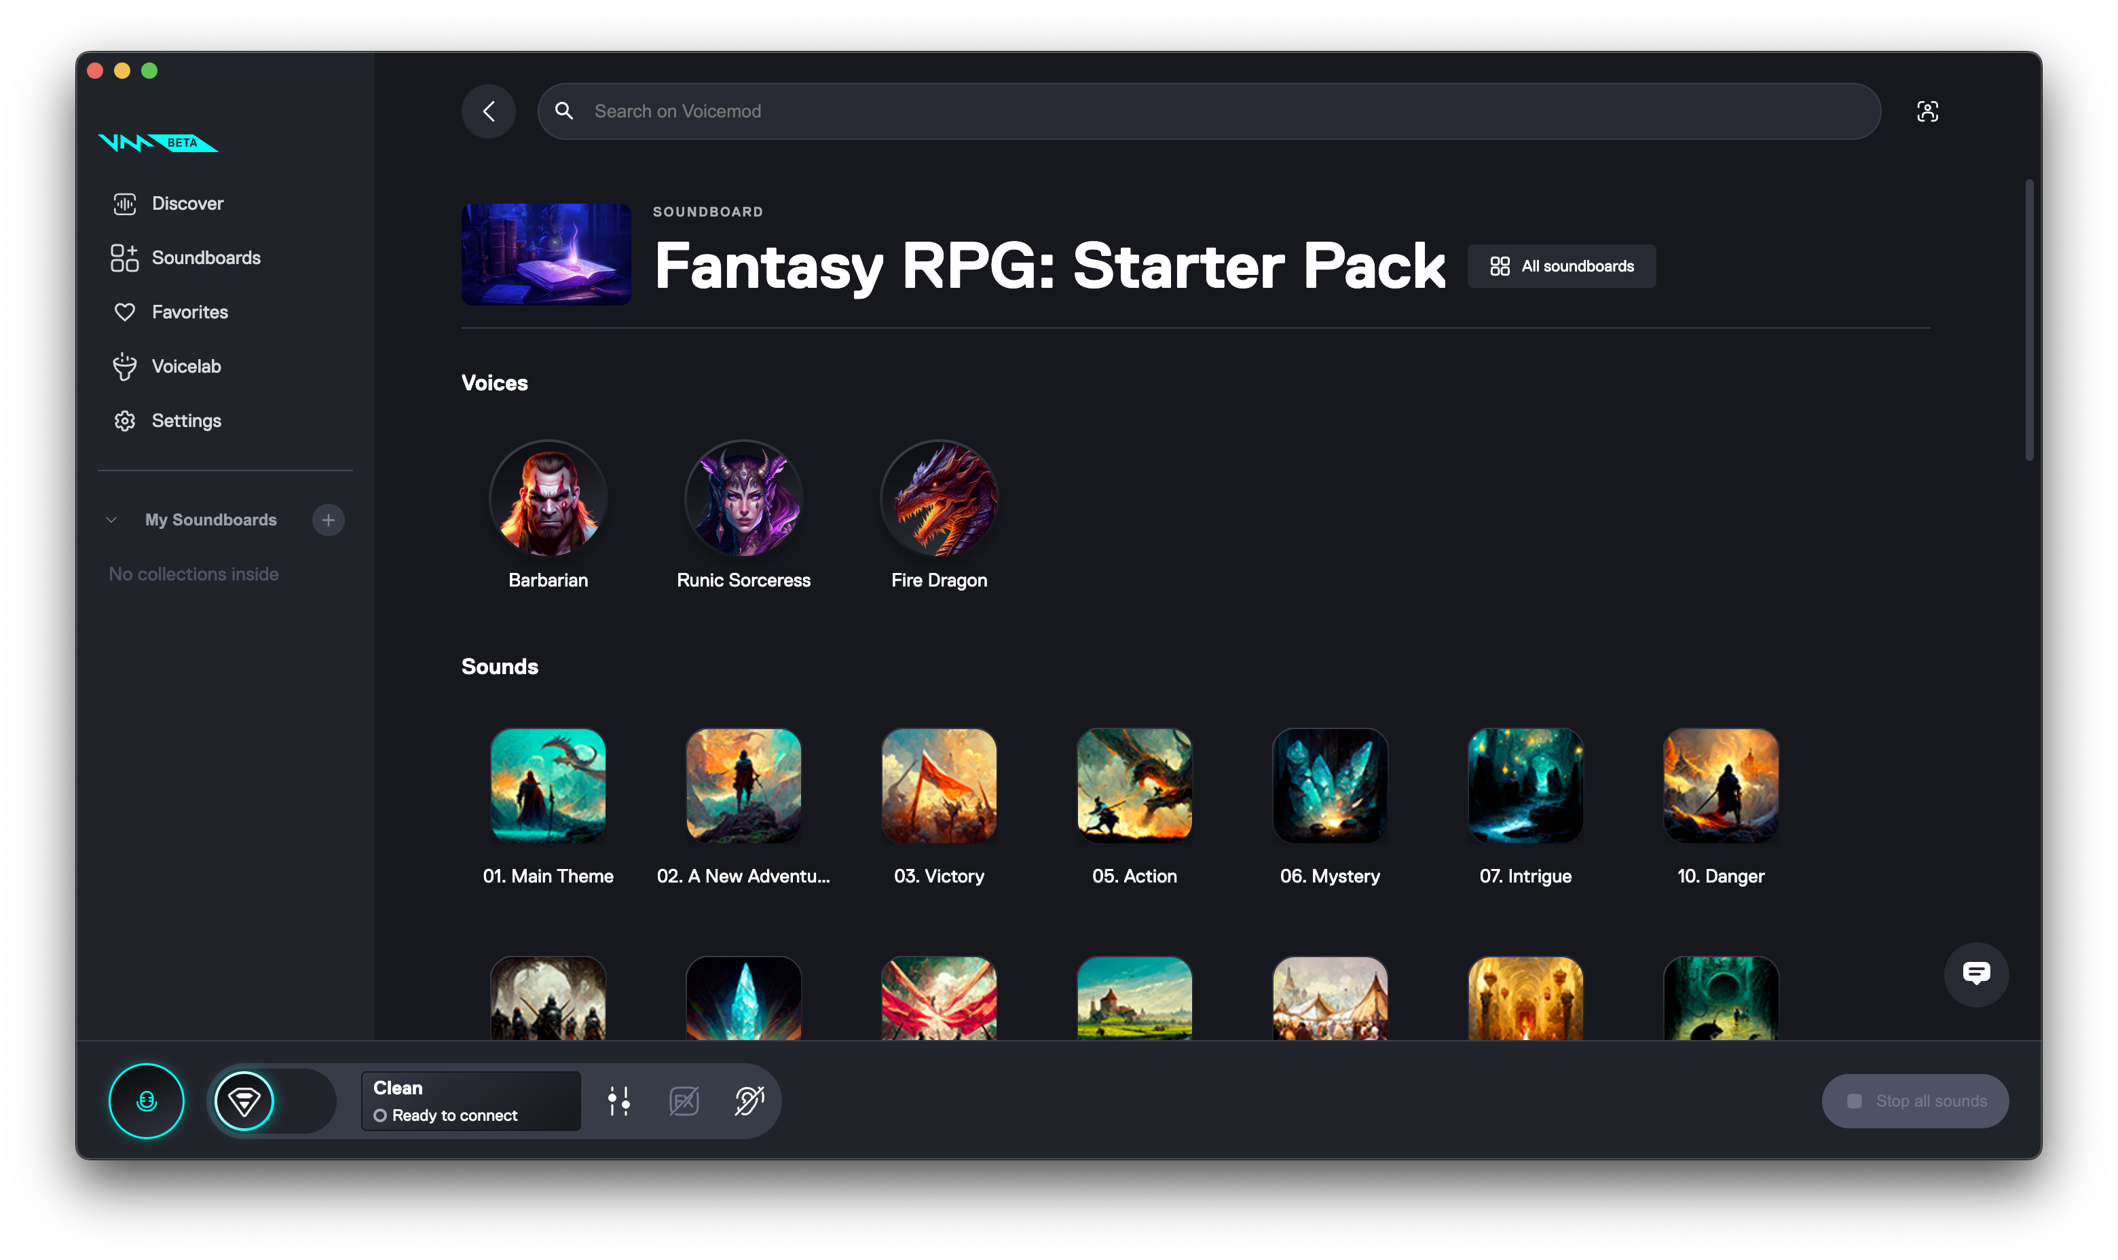
Task: Click the No collections inside text
Action: 193,574
